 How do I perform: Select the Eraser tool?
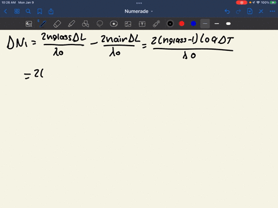[57, 24]
